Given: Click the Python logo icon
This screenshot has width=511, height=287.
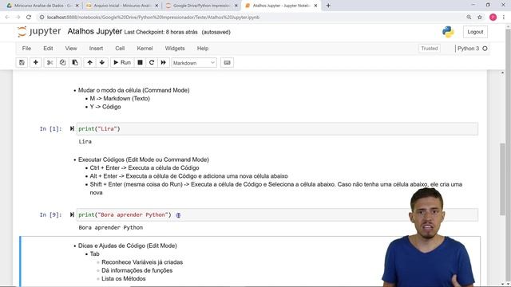Looking at the screenshot, I should click(448, 32).
